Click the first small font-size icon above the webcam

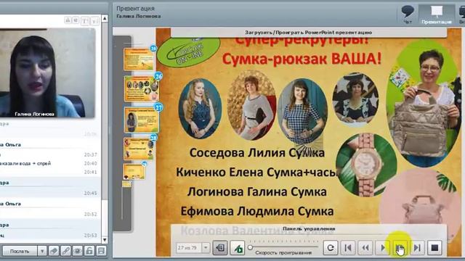[68, 20]
